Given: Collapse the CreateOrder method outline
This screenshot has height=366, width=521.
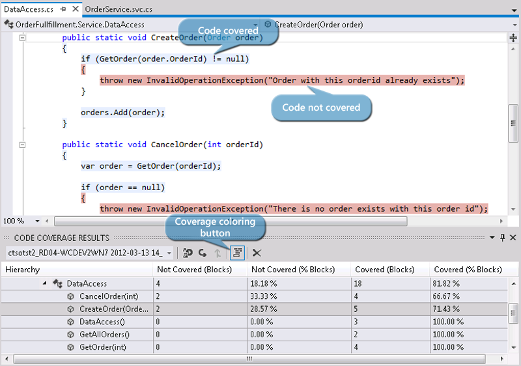Looking at the screenshot, I should point(22,38).
